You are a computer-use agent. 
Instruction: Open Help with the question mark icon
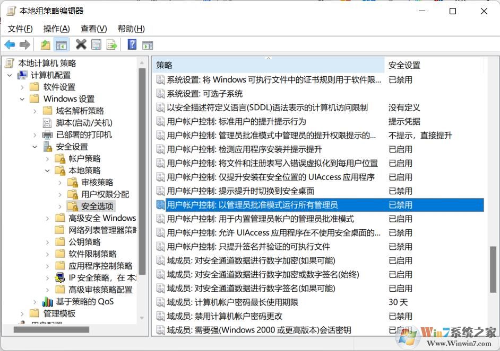coord(132,45)
